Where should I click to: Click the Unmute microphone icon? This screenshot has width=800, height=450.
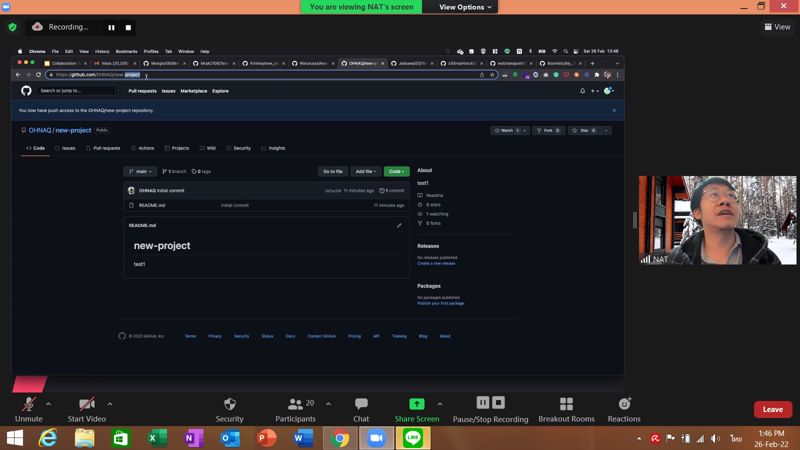(x=28, y=404)
